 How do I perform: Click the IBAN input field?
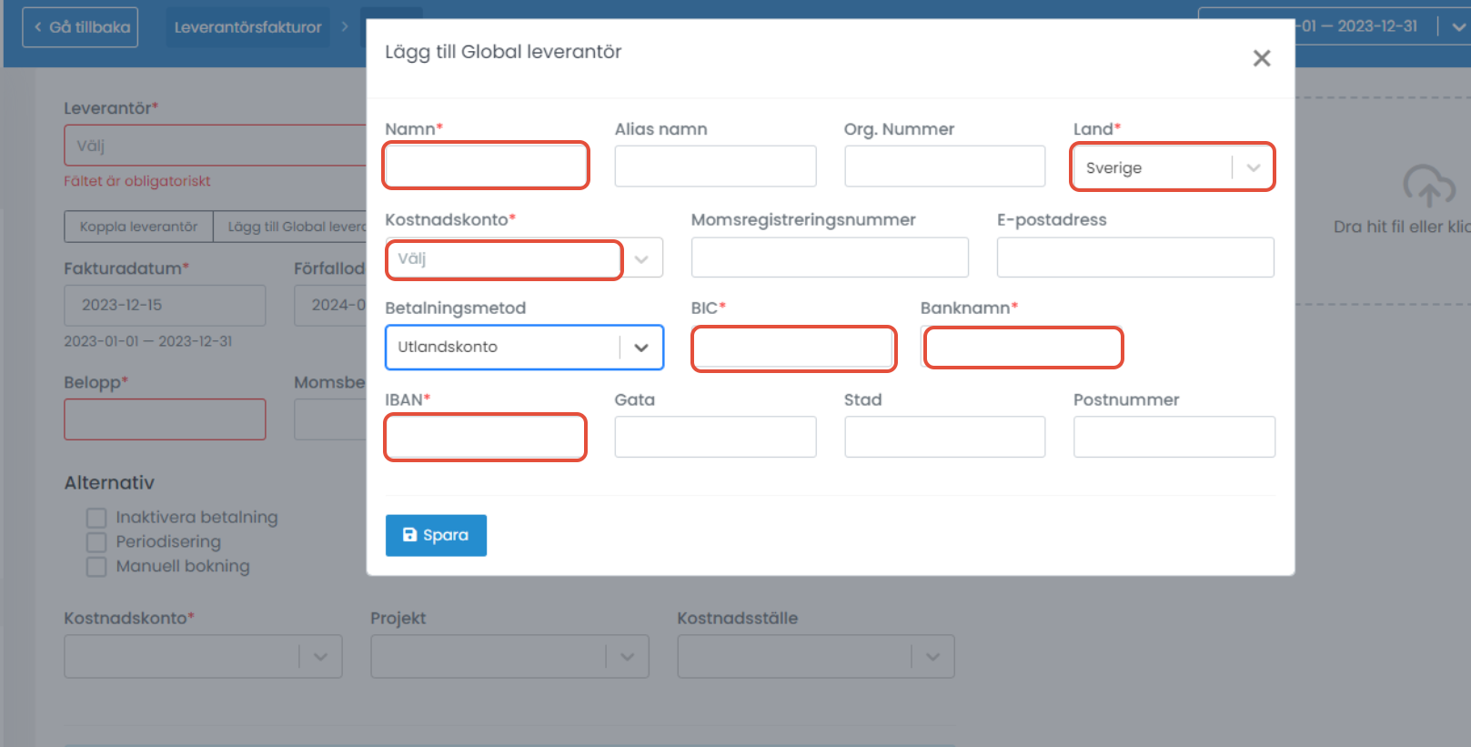(x=486, y=438)
